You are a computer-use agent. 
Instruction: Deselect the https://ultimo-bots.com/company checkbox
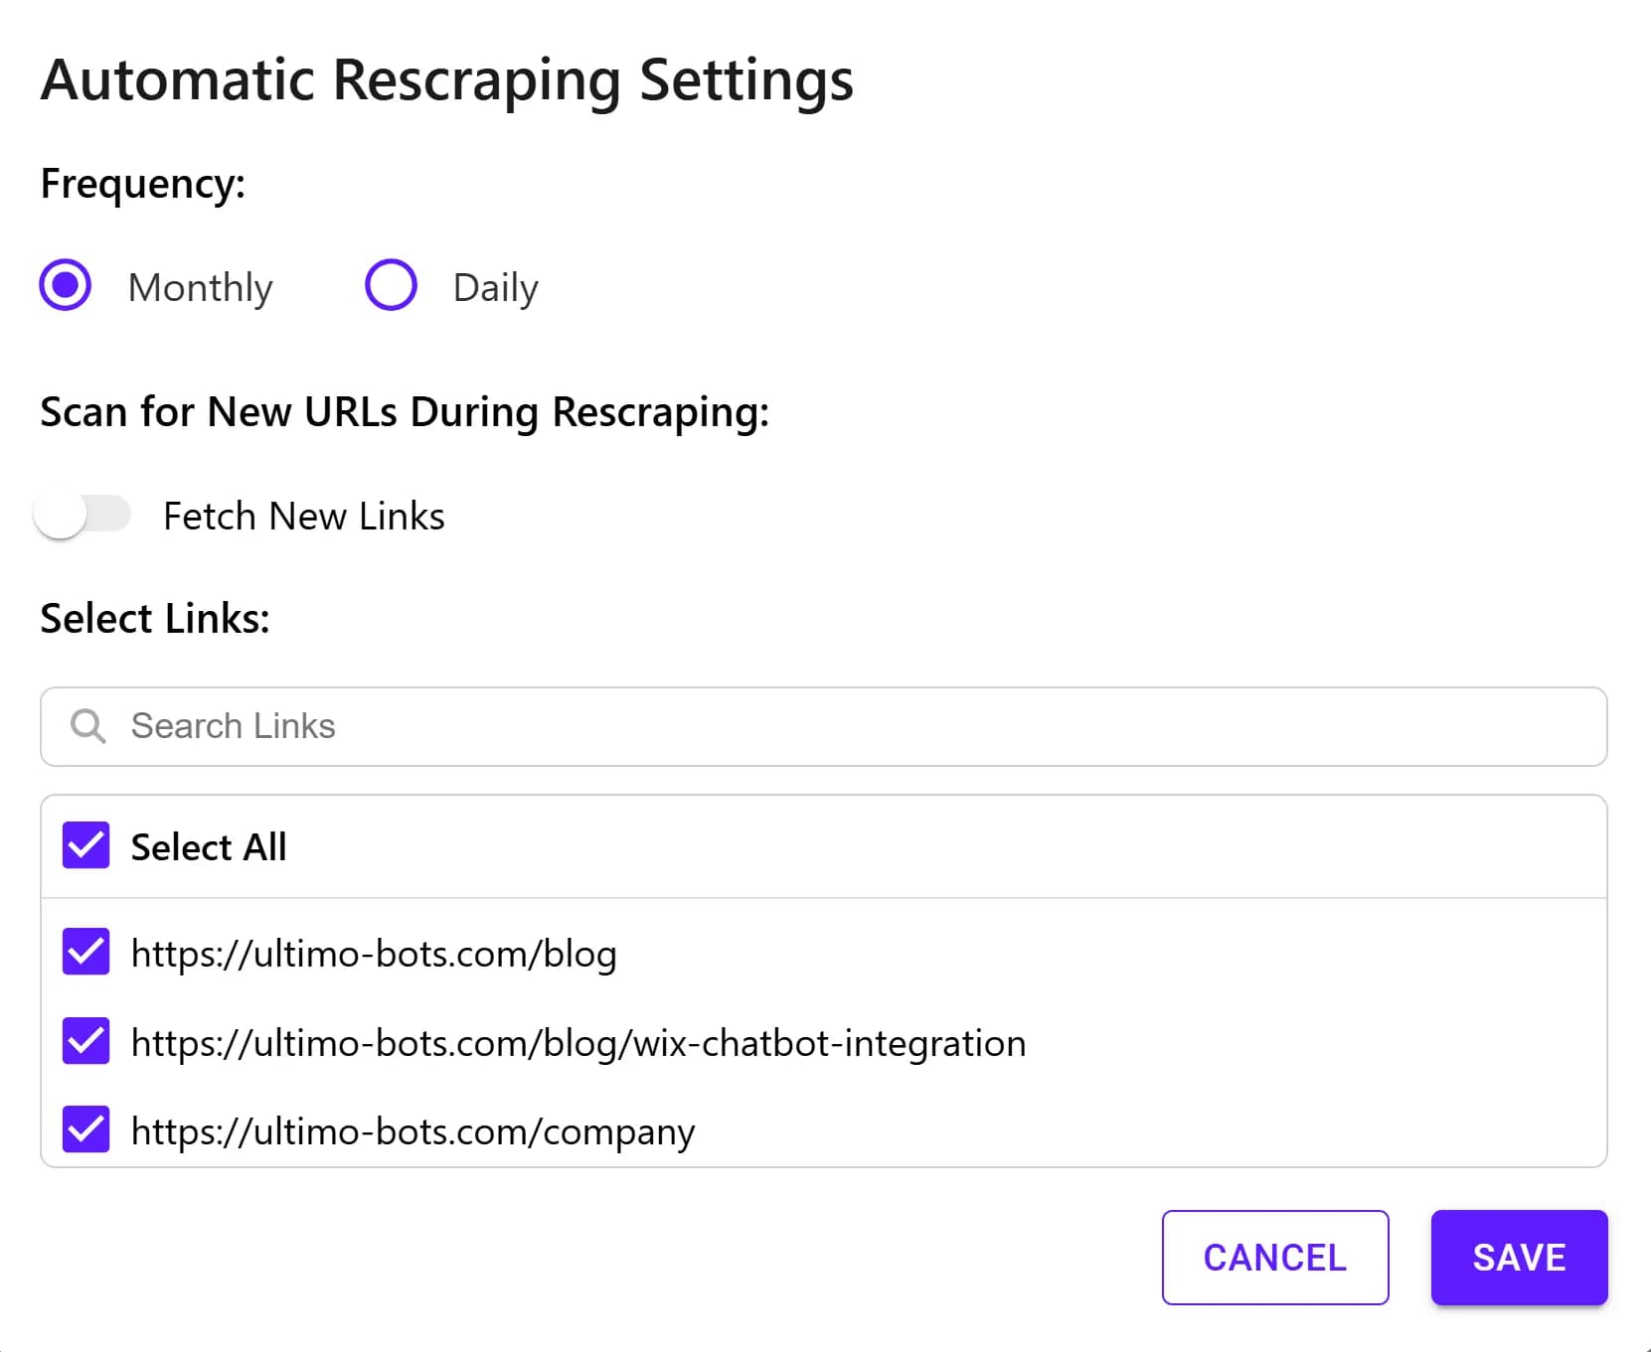(x=85, y=1129)
